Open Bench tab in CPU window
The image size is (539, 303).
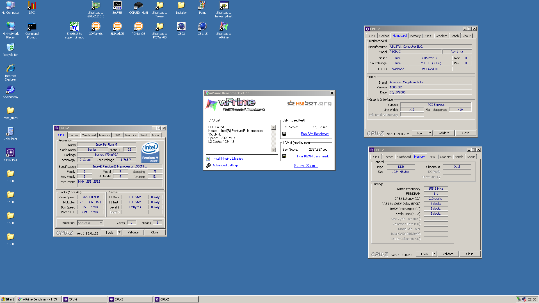click(144, 135)
